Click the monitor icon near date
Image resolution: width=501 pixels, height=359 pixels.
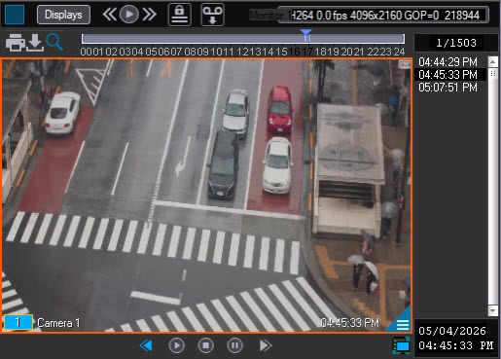click(x=401, y=345)
